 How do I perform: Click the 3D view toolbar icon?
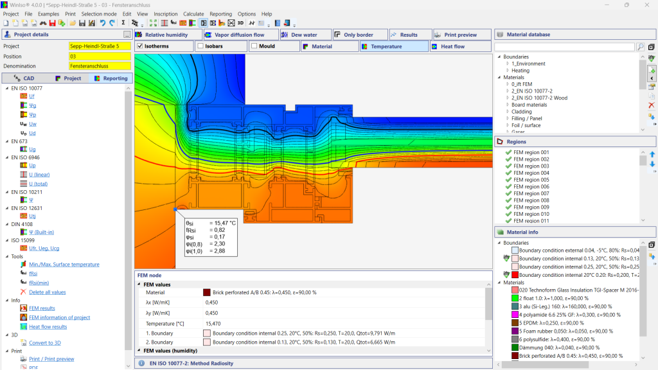tap(240, 23)
